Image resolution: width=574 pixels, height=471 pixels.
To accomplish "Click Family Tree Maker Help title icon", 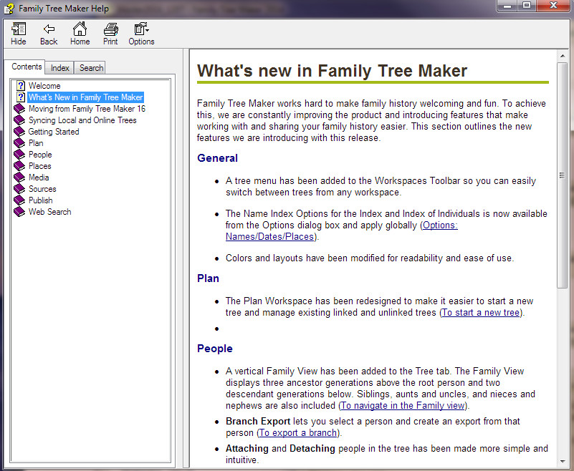I will click(x=9, y=9).
